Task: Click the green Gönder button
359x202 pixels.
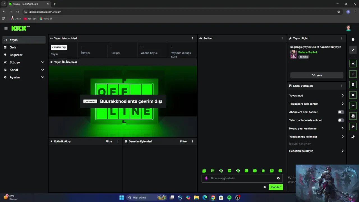Action: [276, 187]
